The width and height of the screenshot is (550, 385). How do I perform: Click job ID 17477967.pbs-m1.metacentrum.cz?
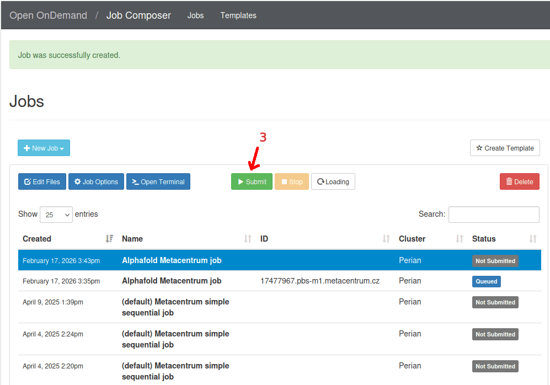(320, 281)
